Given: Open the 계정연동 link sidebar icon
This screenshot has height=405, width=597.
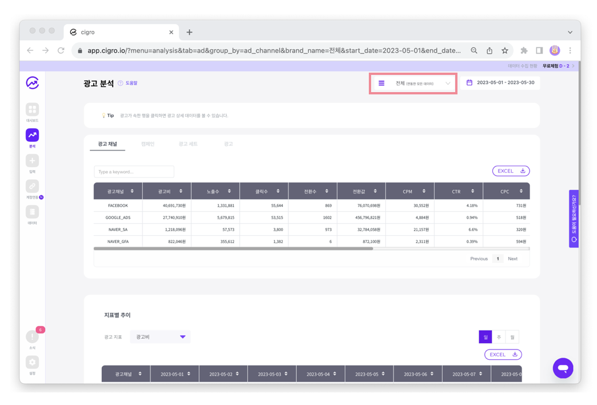Looking at the screenshot, I should click(33, 186).
